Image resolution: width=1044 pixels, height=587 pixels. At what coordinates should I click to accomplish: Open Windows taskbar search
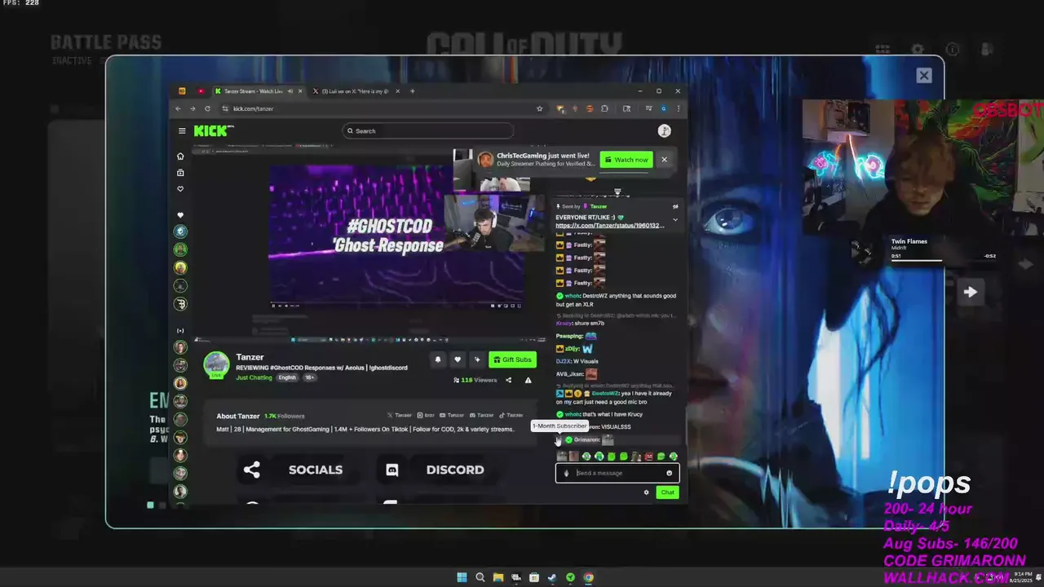pos(480,578)
